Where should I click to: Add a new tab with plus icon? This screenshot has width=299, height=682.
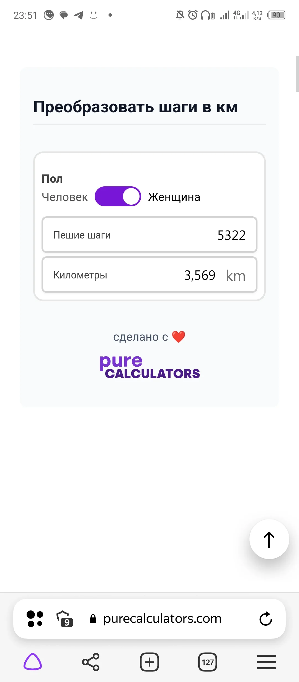click(x=149, y=662)
